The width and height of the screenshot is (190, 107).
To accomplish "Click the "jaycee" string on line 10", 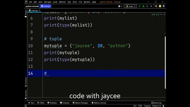I will click(x=82, y=46).
